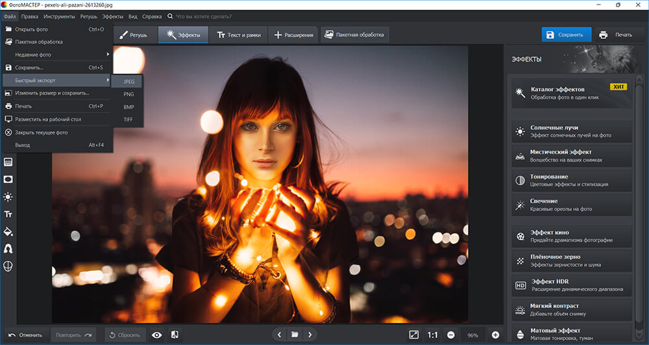Open the Эффекты menu in menu bar
Viewport: 649px width, 345px height.
pos(112,16)
